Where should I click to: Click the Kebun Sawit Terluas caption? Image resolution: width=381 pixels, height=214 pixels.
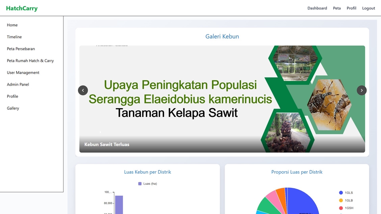coord(107,144)
